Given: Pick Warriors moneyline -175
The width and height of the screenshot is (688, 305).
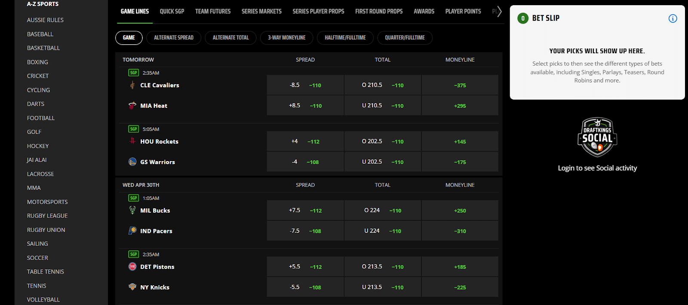Looking at the screenshot, I should click(460, 162).
